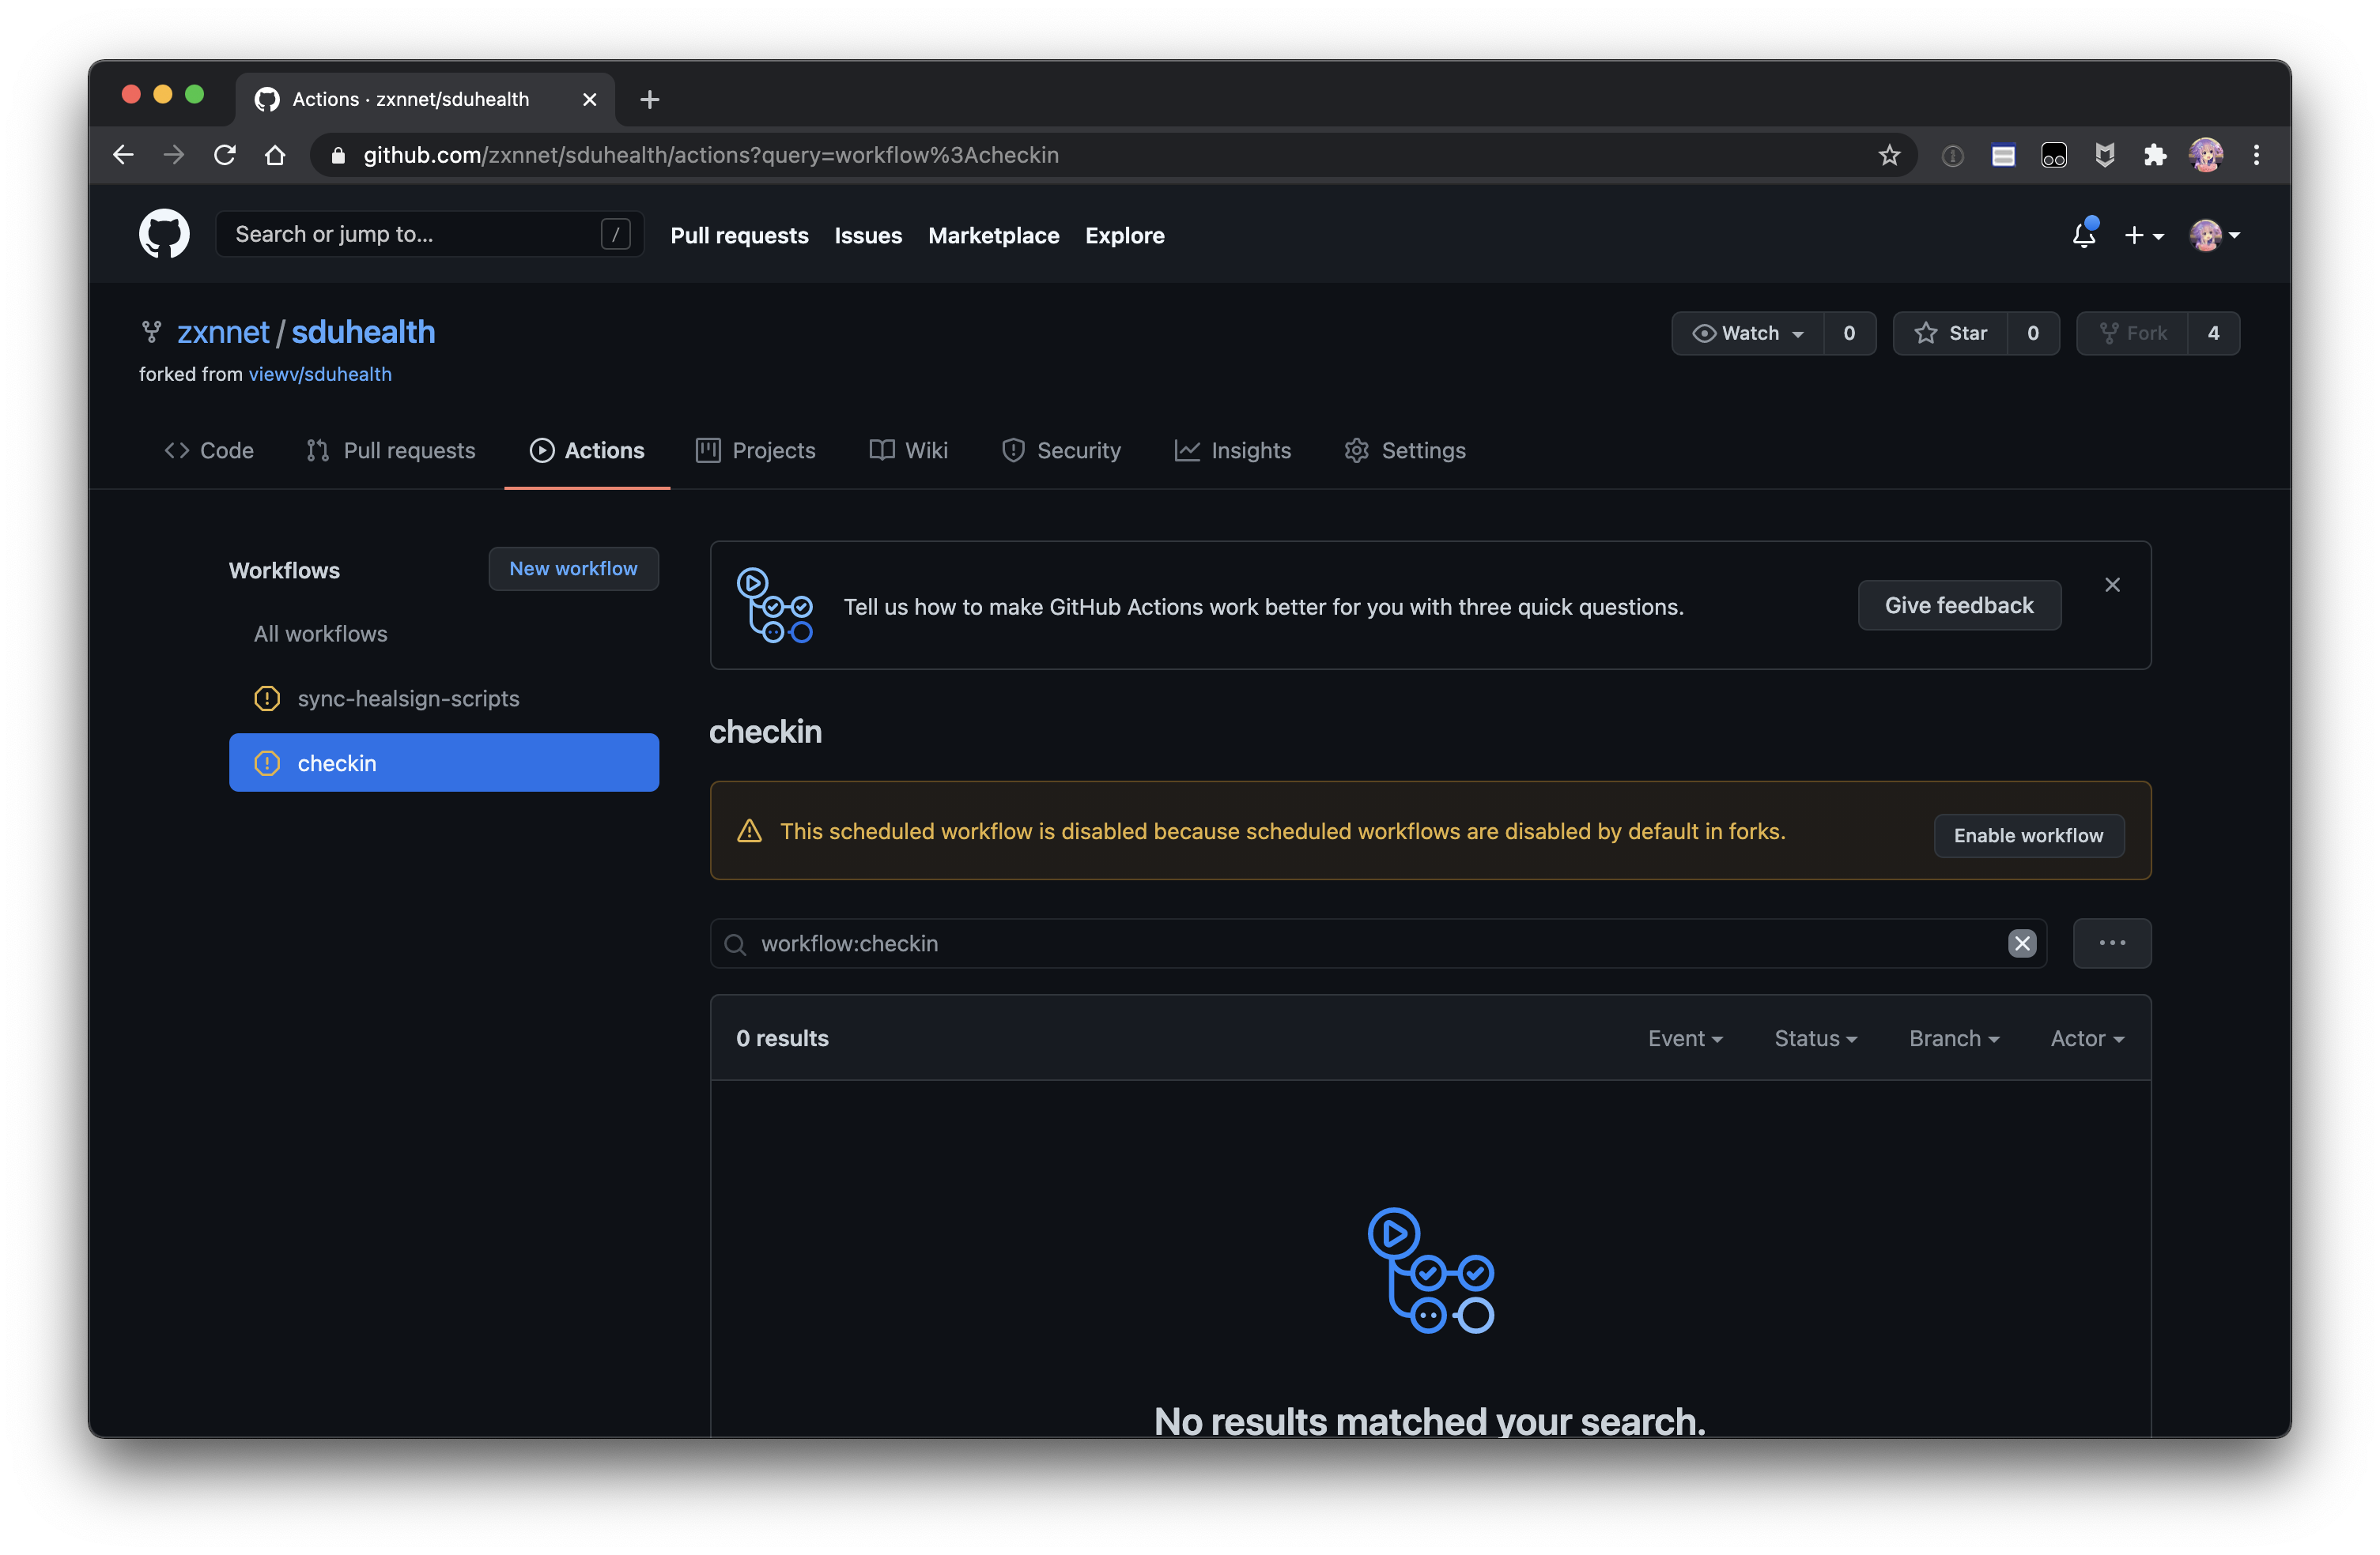Click the warning icon beside sync-healsign-scripts
The width and height of the screenshot is (2380, 1555).
tap(266, 698)
